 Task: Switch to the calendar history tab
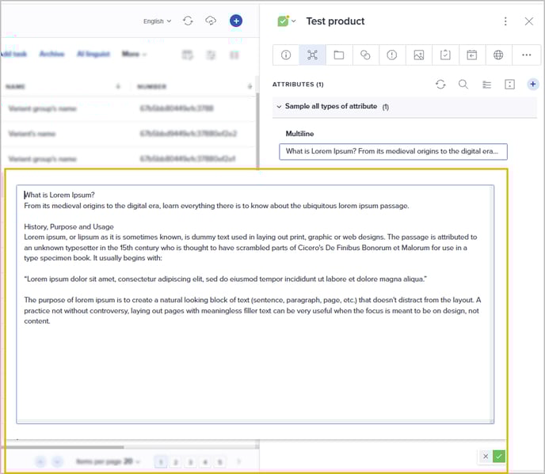point(471,55)
